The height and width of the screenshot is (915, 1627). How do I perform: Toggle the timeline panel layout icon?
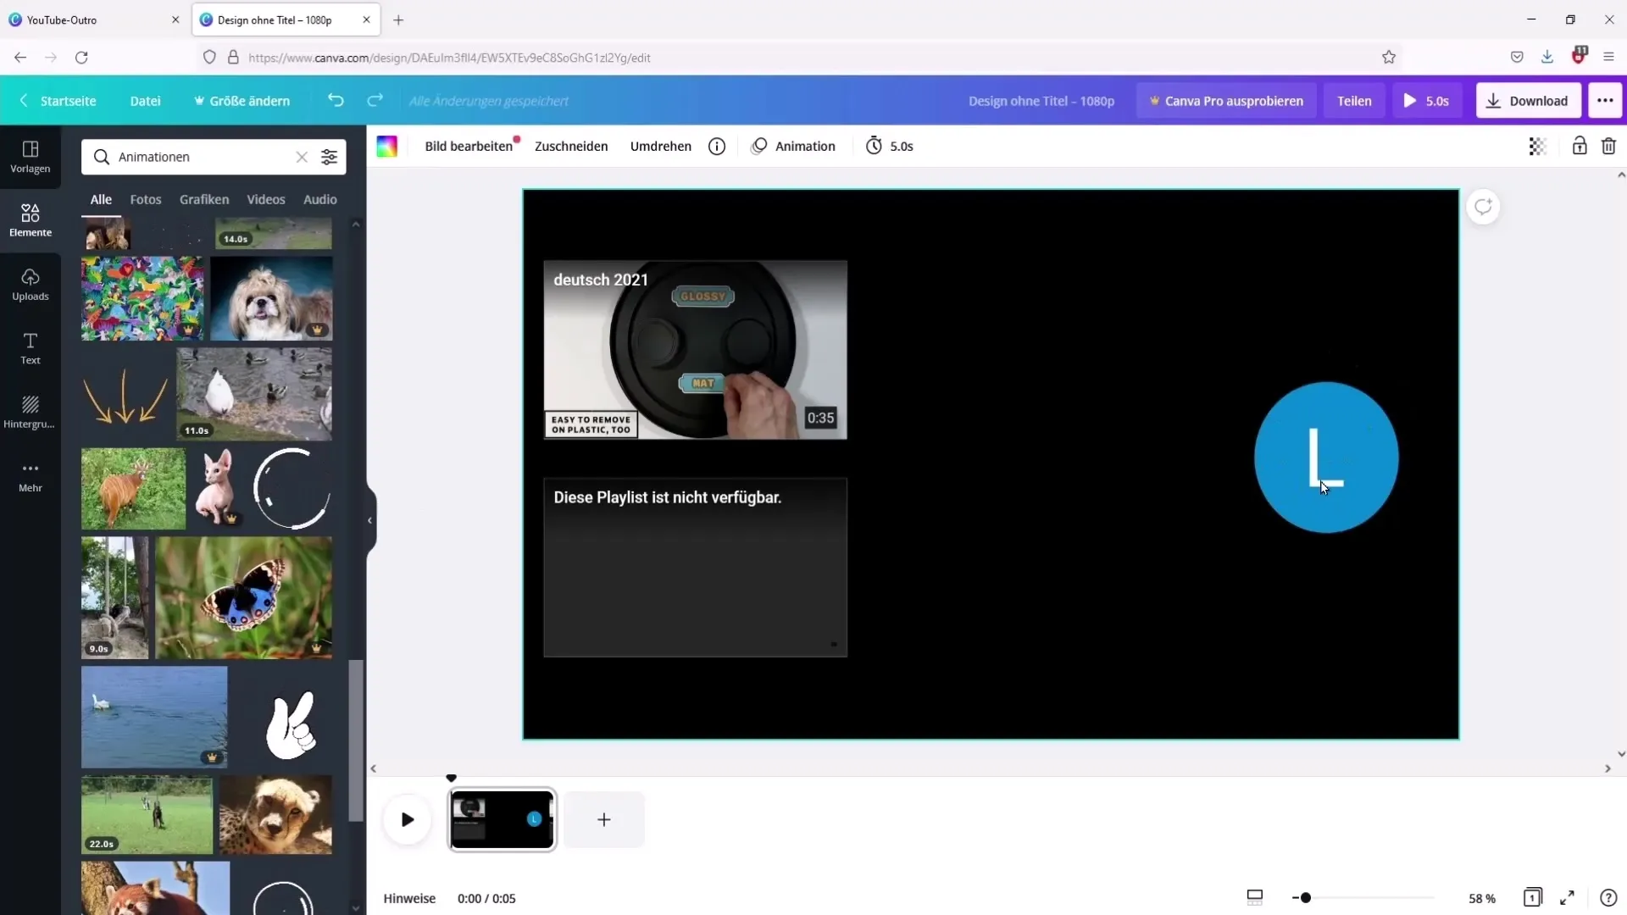(x=1255, y=897)
